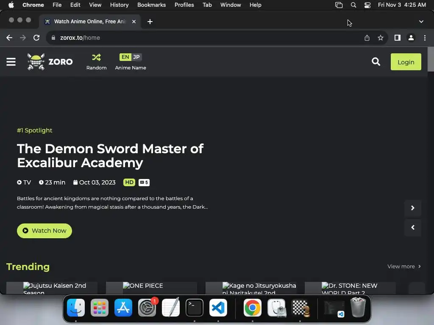The width and height of the screenshot is (434, 325).
Task: Open Terminal from the dock
Action: coord(194,308)
